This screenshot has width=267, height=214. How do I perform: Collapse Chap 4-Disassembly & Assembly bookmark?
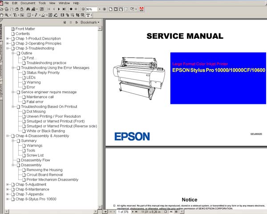[7, 136]
